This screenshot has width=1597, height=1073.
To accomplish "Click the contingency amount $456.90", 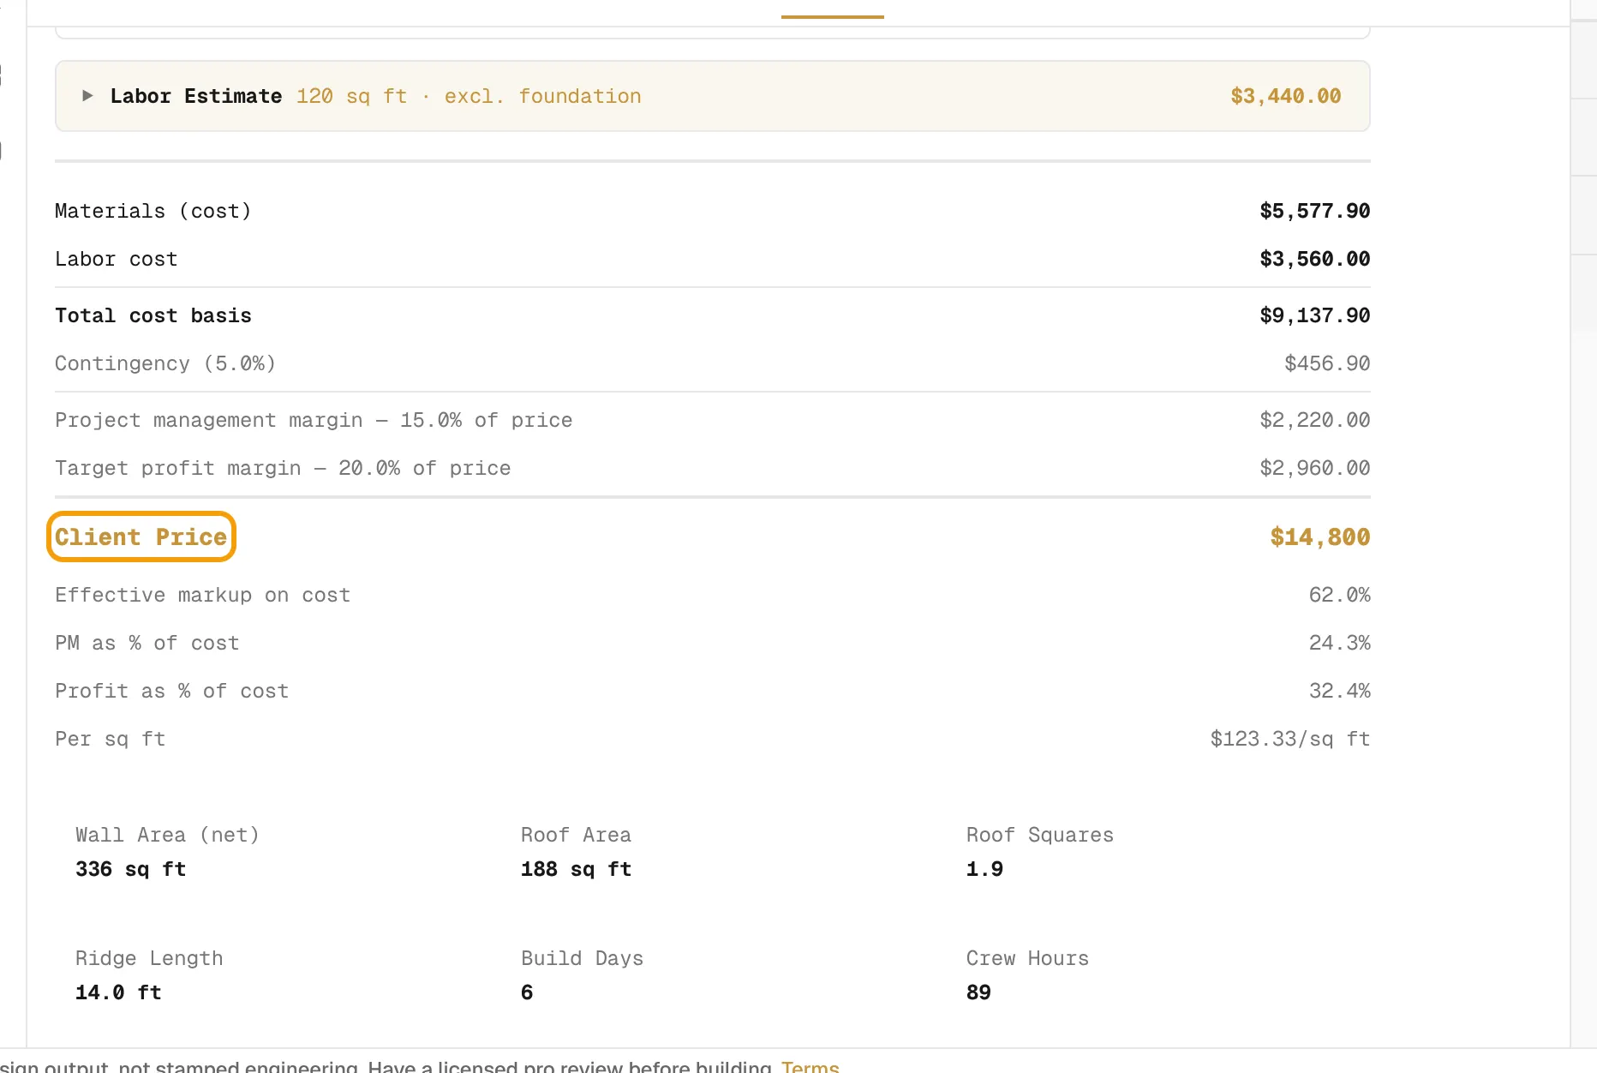I will 1327,363.
